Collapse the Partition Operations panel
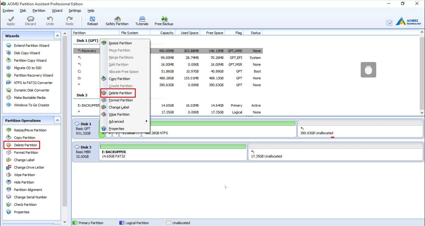This screenshot has width=425, height=226. click(x=57, y=120)
